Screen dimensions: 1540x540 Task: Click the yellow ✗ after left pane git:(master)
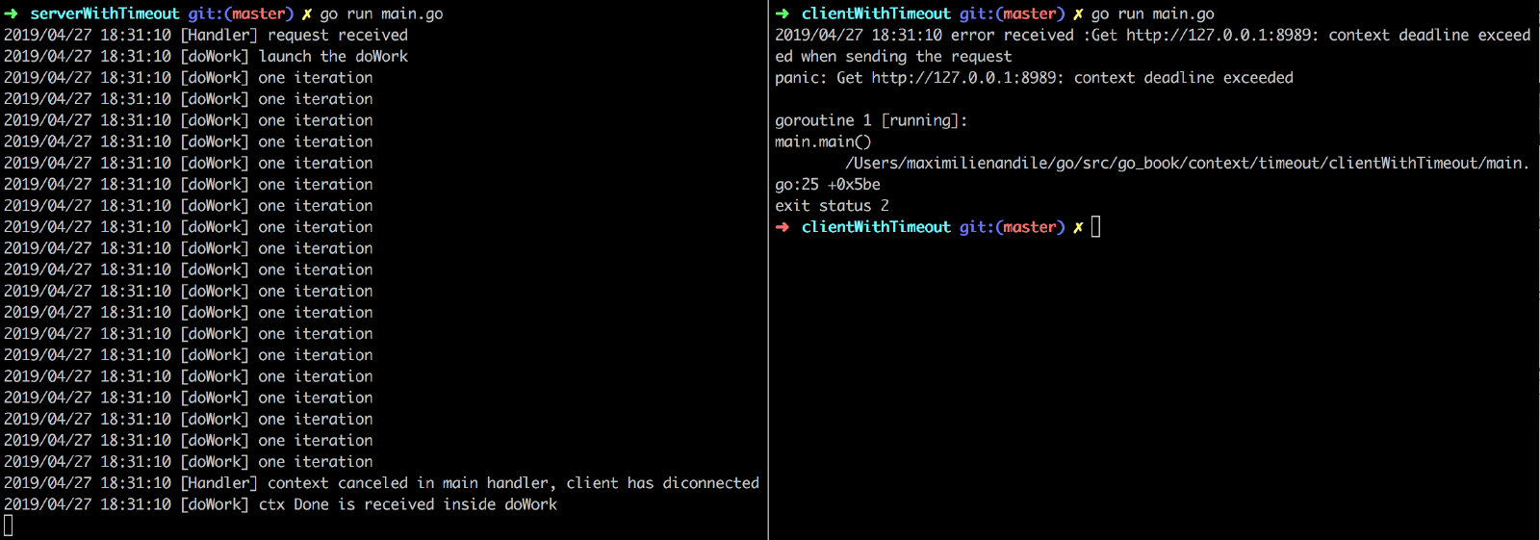click(x=307, y=13)
